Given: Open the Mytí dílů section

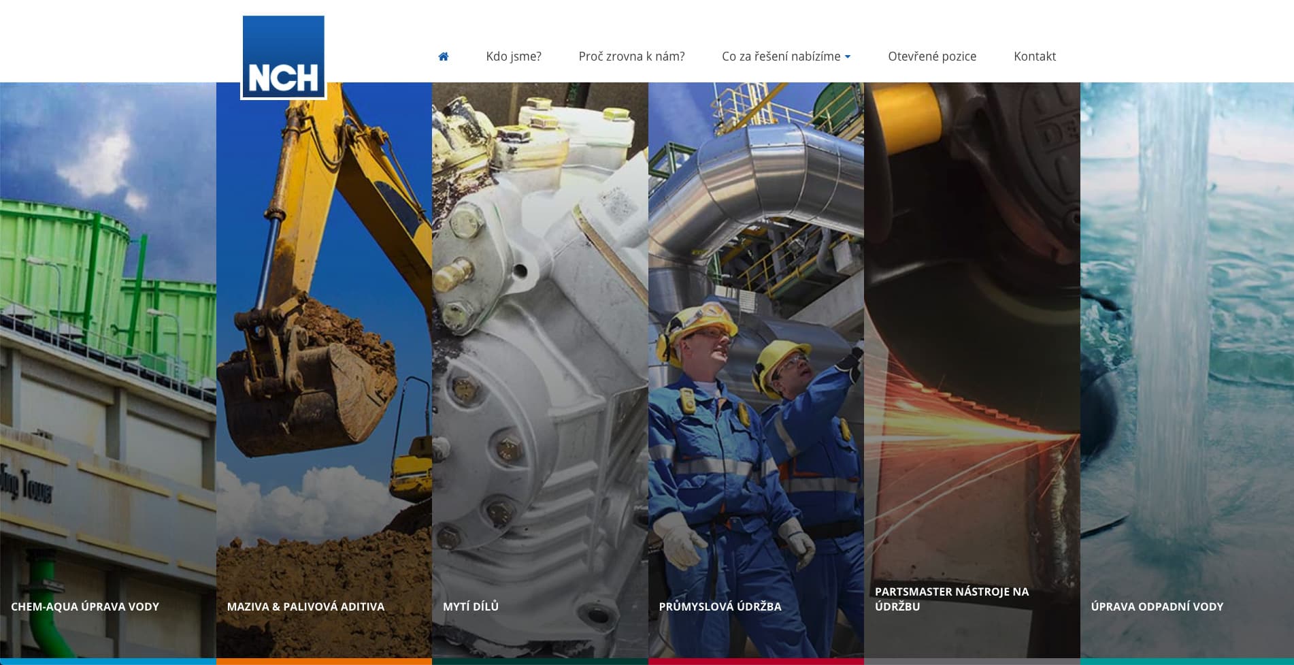Looking at the screenshot, I should (x=471, y=606).
